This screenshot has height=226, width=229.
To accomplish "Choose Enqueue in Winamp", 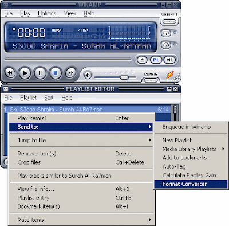I will (191, 127).
